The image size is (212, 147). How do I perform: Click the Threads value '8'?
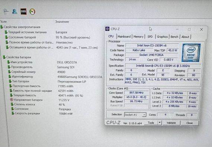(x=192, y=115)
